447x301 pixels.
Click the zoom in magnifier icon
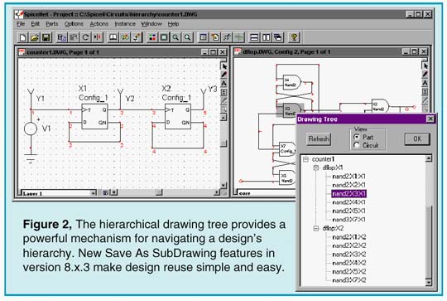(x=175, y=37)
